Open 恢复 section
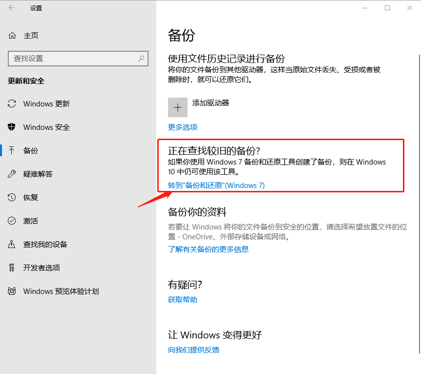This screenshot has height=374, width=421. click(31, 197)
